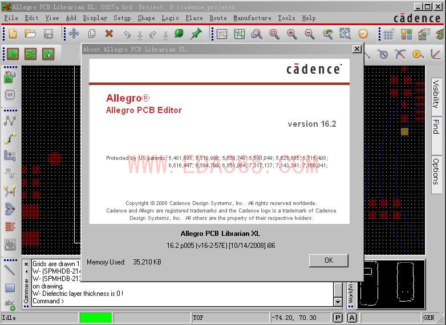Click the Undo arrow icon
The width and height of the screenshot is (446, 325).
click(x=127, y=34)
